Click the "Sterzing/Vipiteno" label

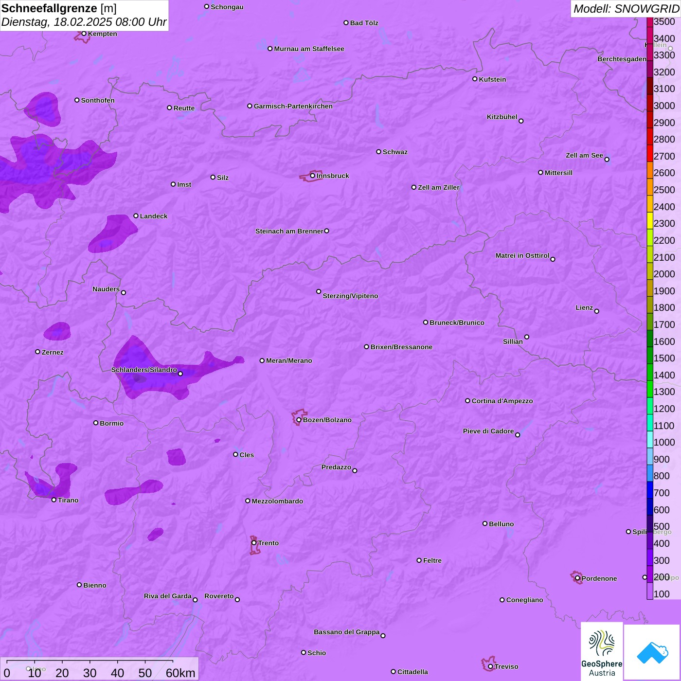(x=350, y=296)
